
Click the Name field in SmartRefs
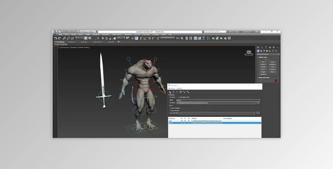pyautogui.click(x=219, y=100)
